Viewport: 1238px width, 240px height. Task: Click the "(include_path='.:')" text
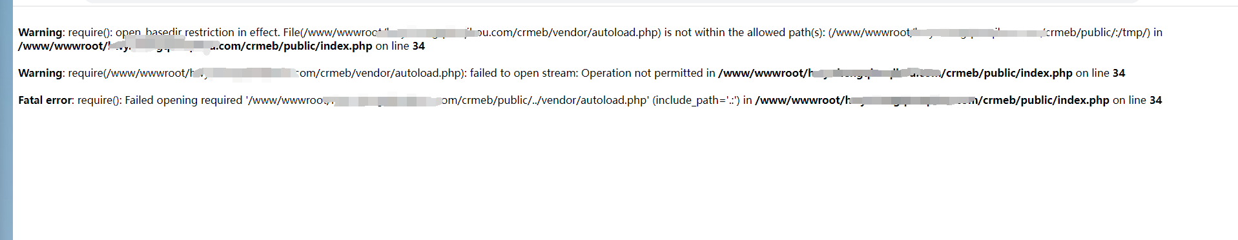click(x=696, y=100)
